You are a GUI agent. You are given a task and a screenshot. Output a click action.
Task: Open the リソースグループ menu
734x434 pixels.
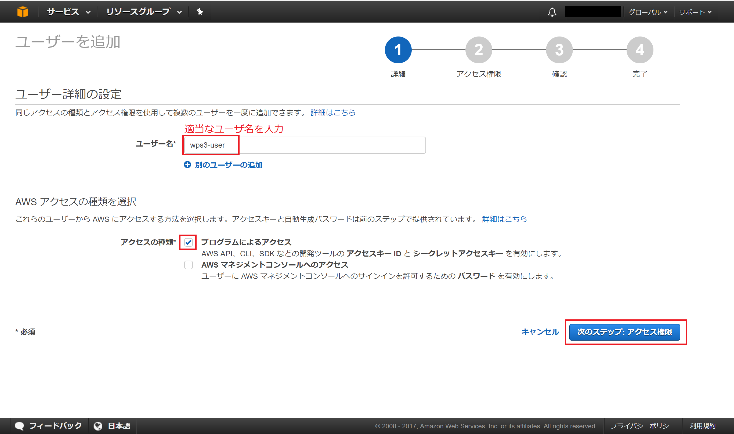[x=144, y=12]
